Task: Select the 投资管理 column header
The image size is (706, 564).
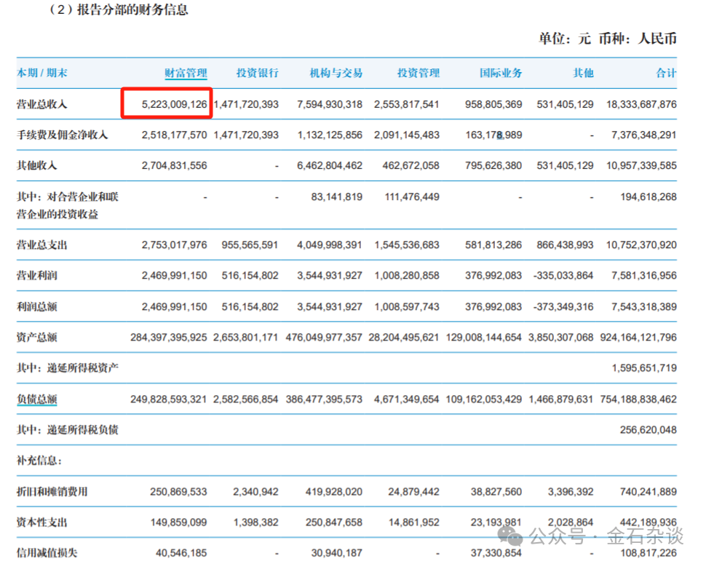Action: point(419,73)
